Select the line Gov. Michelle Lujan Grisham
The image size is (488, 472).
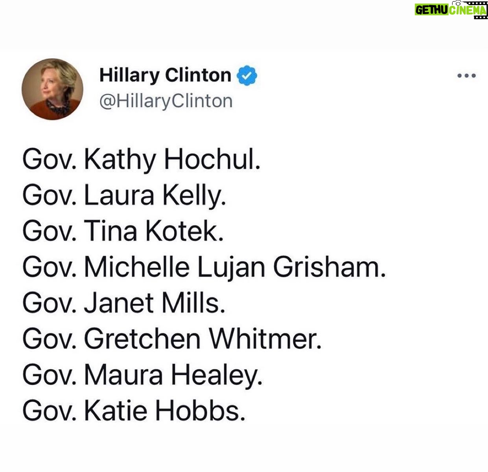(x=204, y=267)
